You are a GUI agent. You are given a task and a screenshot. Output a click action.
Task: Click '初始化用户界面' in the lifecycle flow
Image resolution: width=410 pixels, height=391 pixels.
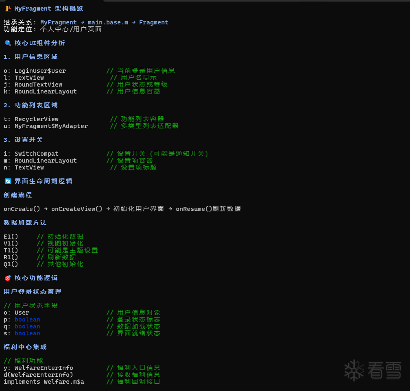[x=139, y=209]
